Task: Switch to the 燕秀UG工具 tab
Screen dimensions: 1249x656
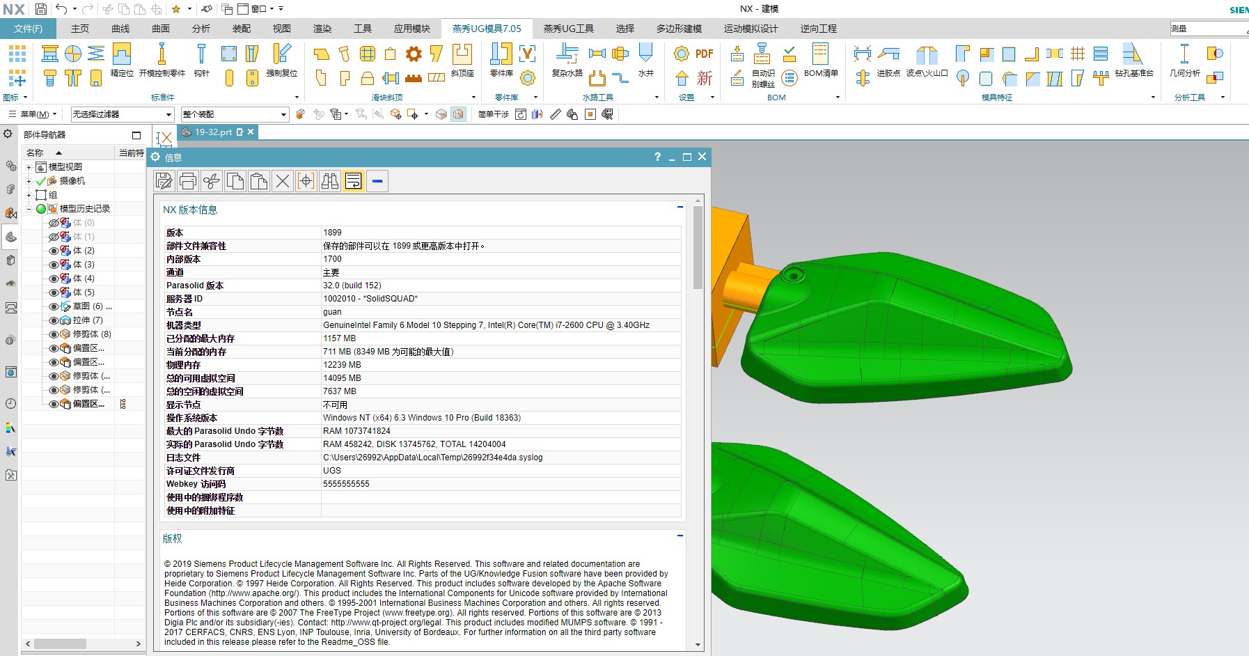Action: click(568, 29)
